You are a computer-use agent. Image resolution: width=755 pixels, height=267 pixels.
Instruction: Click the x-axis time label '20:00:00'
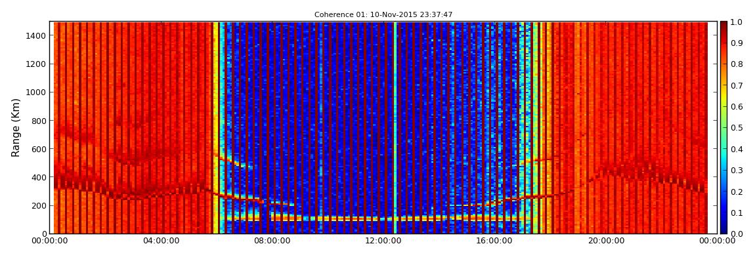point(606,241)
